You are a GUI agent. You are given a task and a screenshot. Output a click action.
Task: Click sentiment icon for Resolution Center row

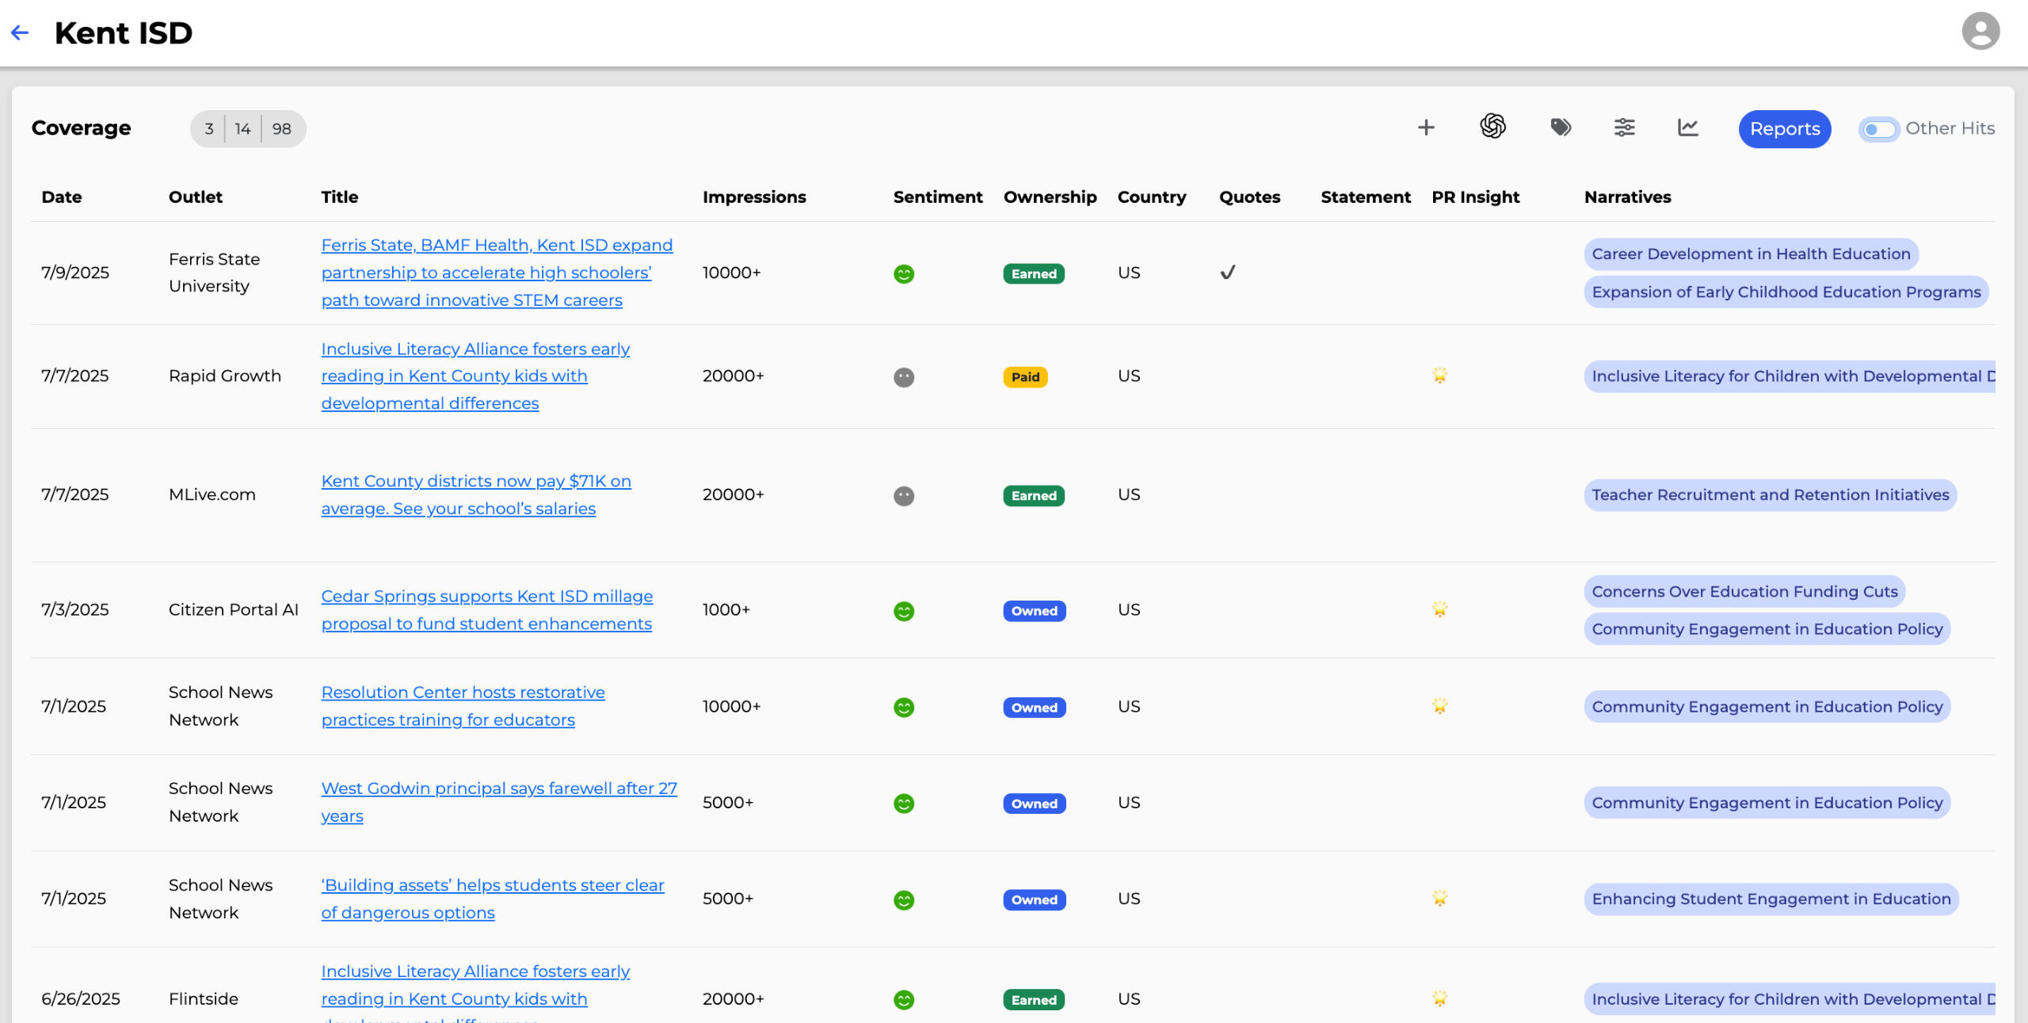click(x=904, y=708)
